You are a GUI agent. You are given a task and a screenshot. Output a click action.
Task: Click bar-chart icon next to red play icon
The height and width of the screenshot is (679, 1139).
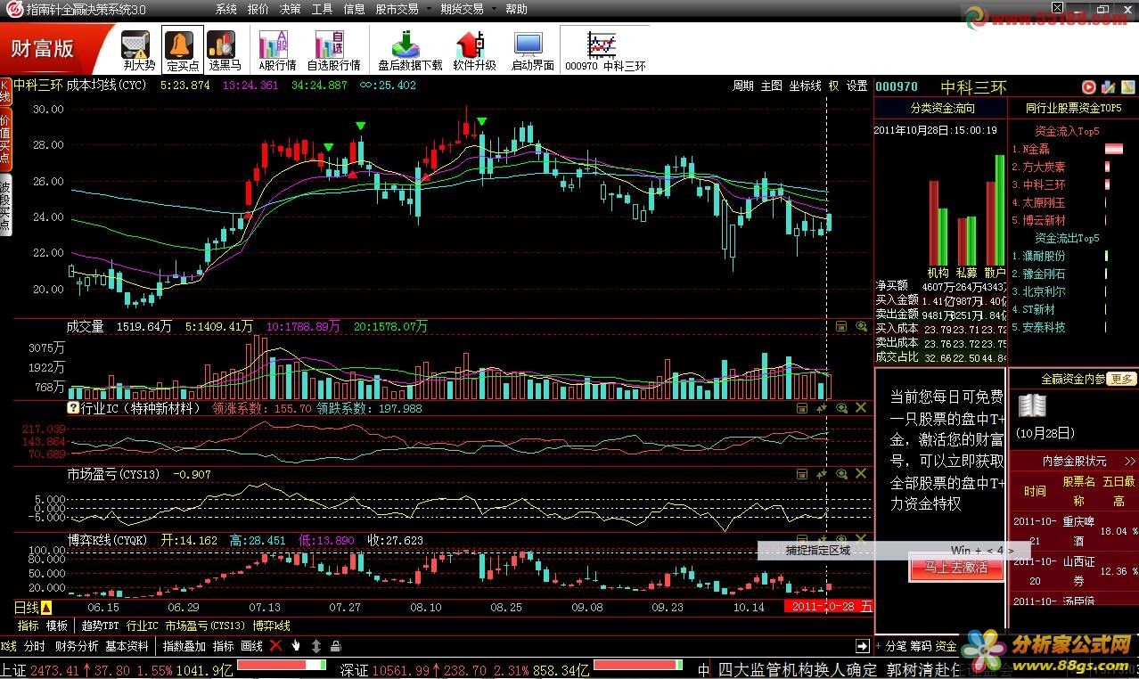coord(1108,86)
